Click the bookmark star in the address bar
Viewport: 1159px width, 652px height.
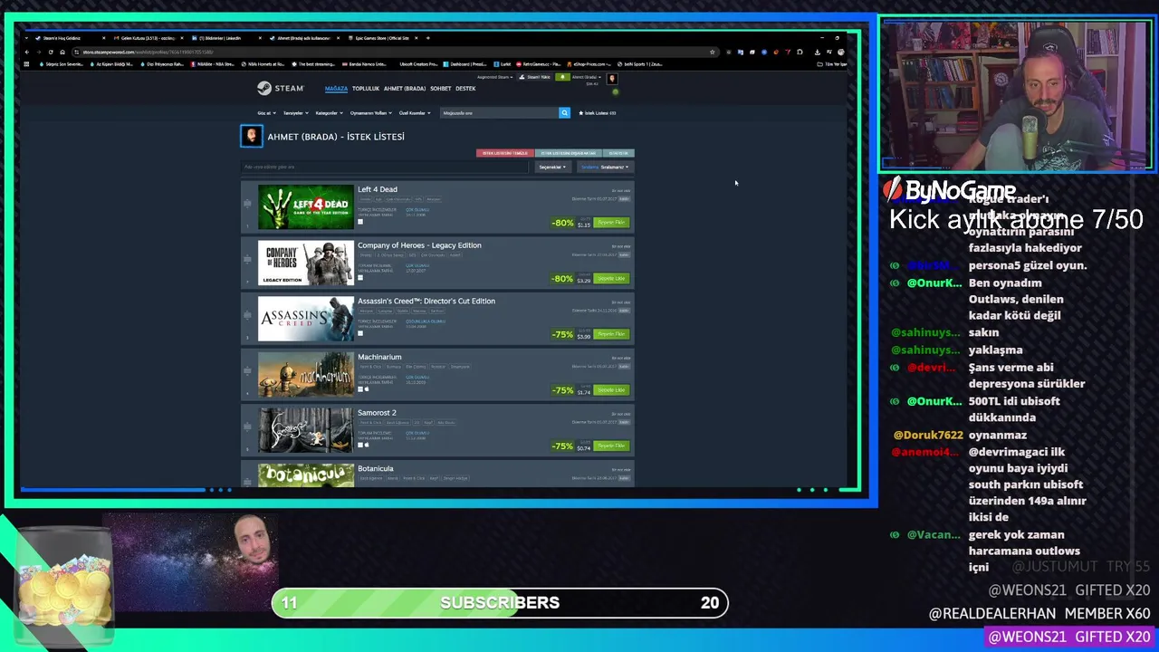tap(713, 52)
